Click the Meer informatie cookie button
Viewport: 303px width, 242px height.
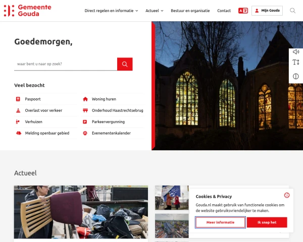coord(220,222)
